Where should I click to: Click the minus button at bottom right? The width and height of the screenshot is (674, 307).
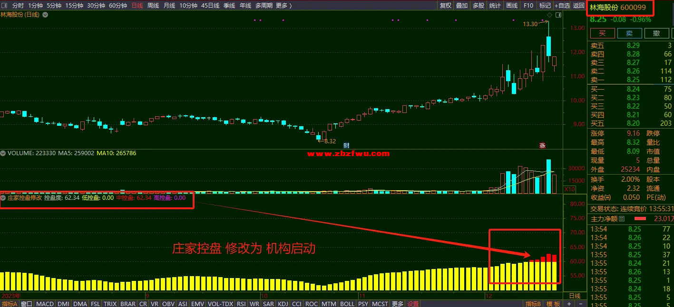[x=580, y=303]
